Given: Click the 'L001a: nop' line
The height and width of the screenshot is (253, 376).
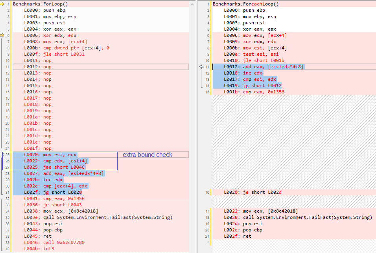Looking at the screenshot, I should pyautogui.click(x=38, y=117).
